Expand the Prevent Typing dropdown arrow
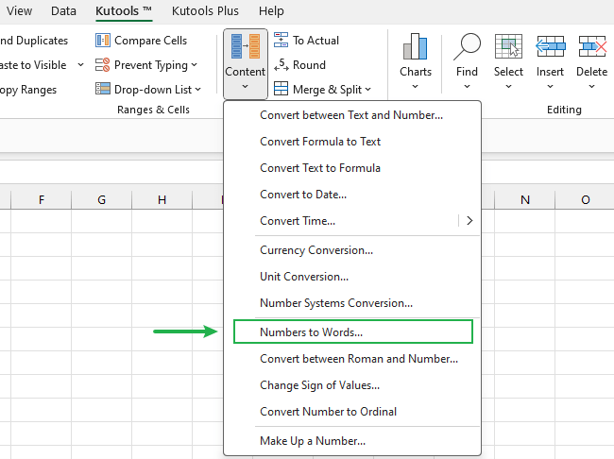This screenshot has width=614, height=459. 195,65
